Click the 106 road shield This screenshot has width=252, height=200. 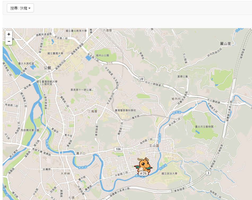[118, 149]
